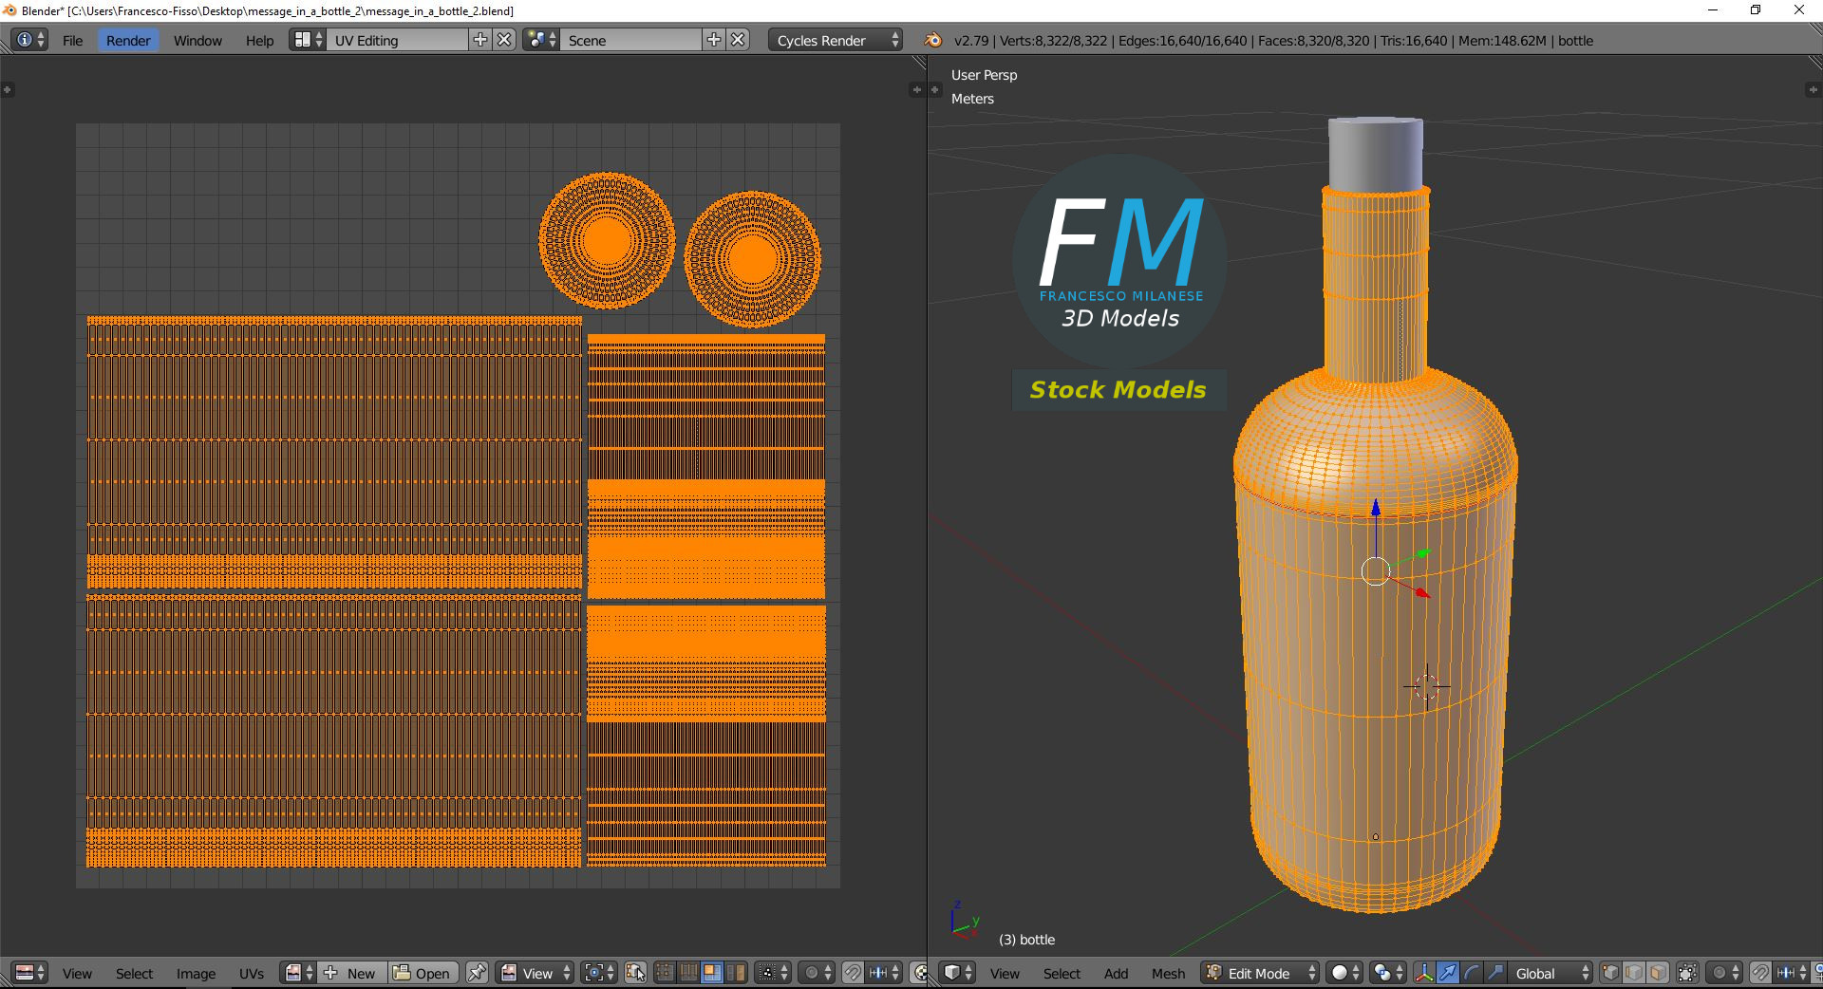
Task: Enable the rotate manipulator
Action: point(1472,973)
